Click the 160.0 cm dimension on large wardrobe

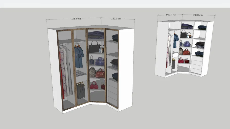tap(116, 19)
